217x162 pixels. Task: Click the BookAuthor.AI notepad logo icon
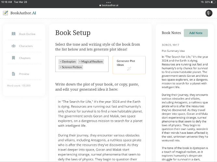coord(6,13)
